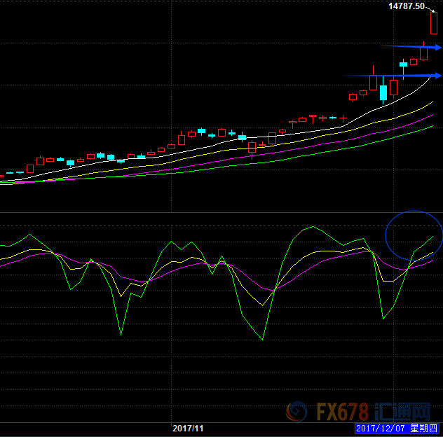
Task: Select the 14787.50 high price label
Action: coord(405,6)
